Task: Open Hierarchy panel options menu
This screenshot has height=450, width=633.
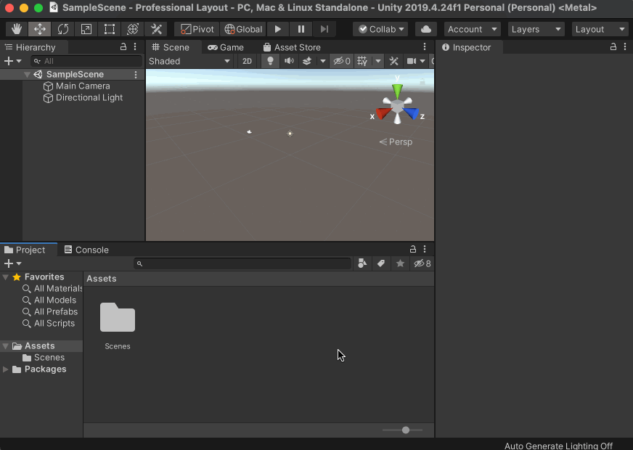Action: click(x=135, y=47)
